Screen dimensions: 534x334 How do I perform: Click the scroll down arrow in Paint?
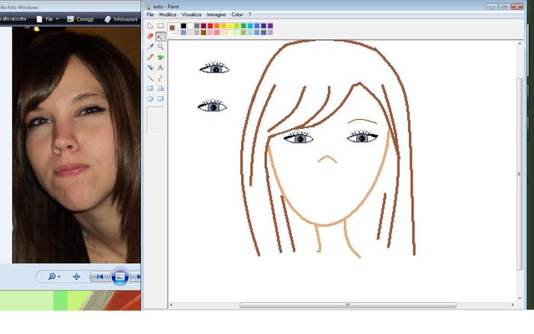520,298
